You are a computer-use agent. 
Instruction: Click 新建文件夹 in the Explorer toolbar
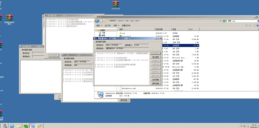pos(126,25)
